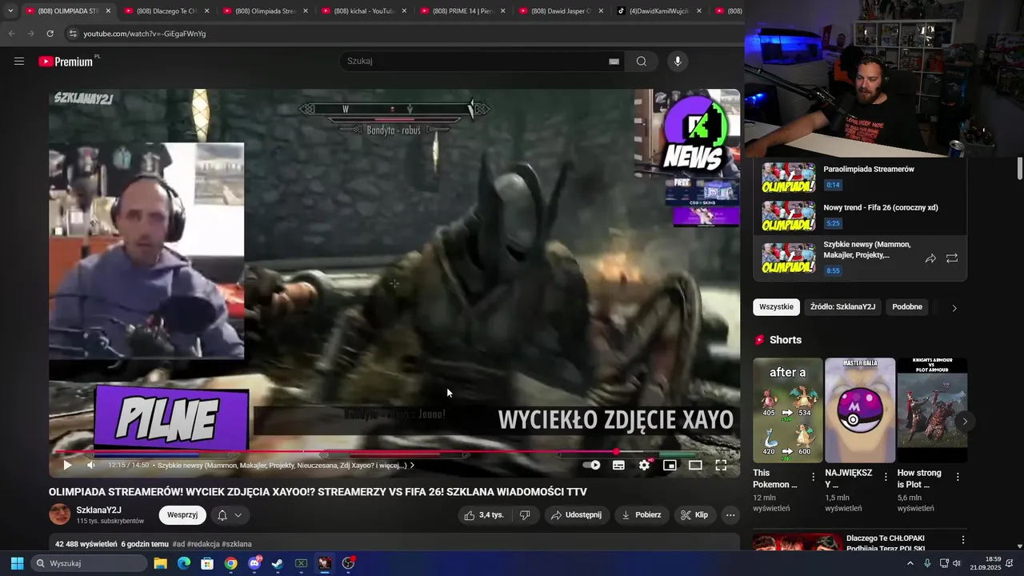
Task: Toggle loop on Szybkie newsy chapter
Action: [x=952, y=258]
